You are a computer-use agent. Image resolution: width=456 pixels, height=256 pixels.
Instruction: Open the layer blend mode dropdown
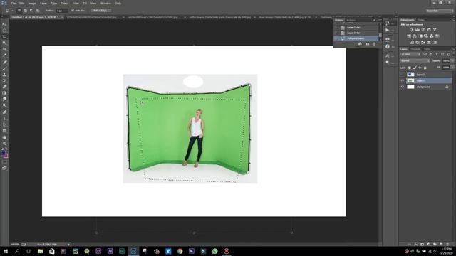pyautogui.click(x=415, y=61)
